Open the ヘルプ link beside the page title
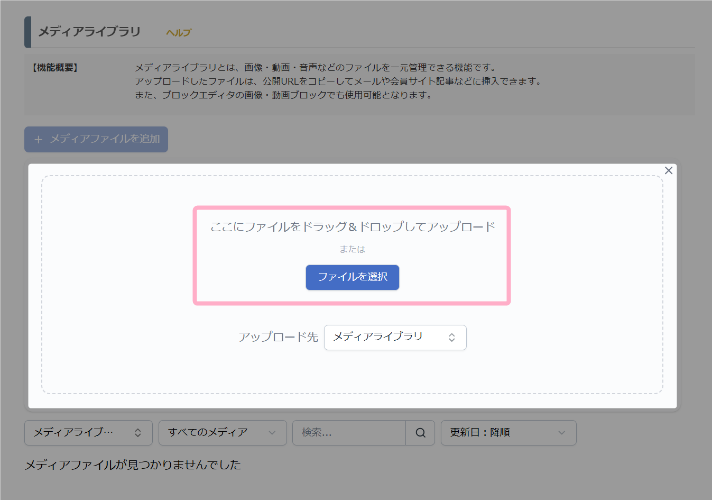 [179, 33]
